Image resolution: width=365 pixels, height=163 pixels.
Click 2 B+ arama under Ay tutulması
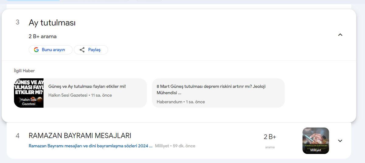[x=43, y=36]
